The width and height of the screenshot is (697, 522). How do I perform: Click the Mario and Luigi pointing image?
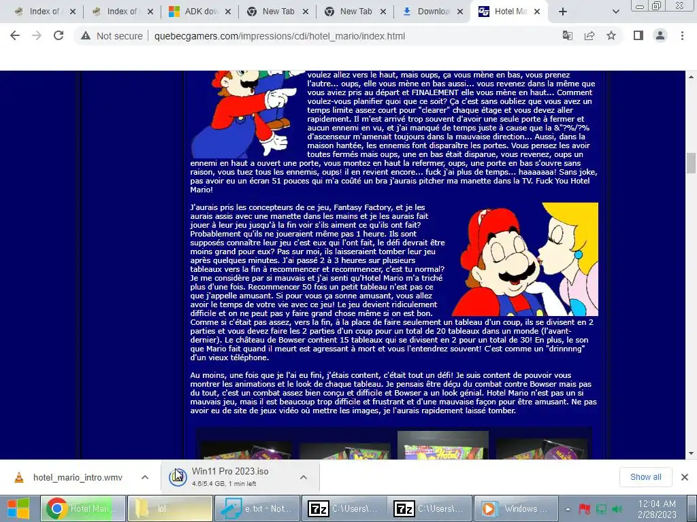tap(248, 114)
